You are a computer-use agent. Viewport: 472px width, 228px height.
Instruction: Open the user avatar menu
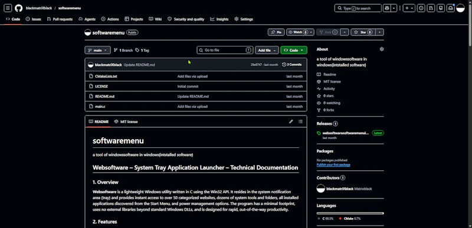point(461,8)
